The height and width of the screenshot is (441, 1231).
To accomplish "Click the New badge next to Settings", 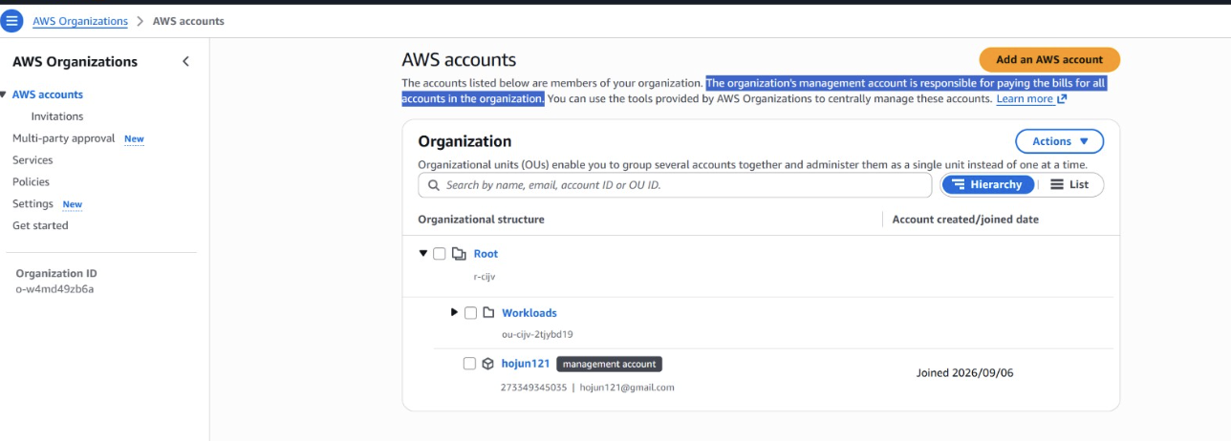I will click(72, 204).
